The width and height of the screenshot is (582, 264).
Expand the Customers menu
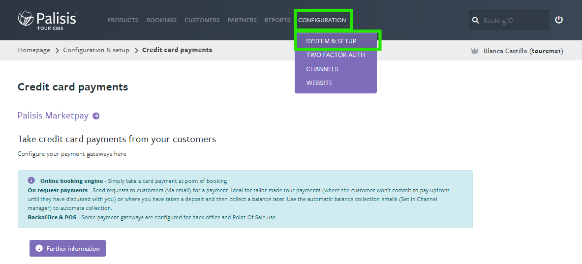pos(202,20)
